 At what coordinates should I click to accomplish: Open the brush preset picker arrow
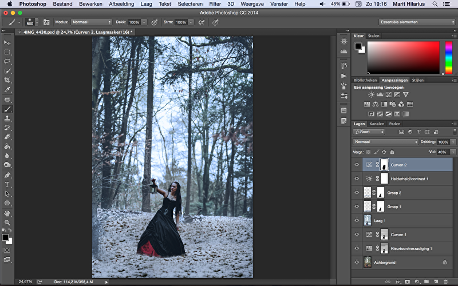pyautogui.click(x=37, y=22)
